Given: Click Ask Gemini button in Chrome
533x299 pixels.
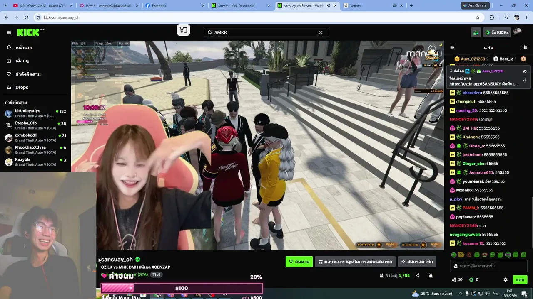Looking at the screenshot, I should tap(475, 6).
